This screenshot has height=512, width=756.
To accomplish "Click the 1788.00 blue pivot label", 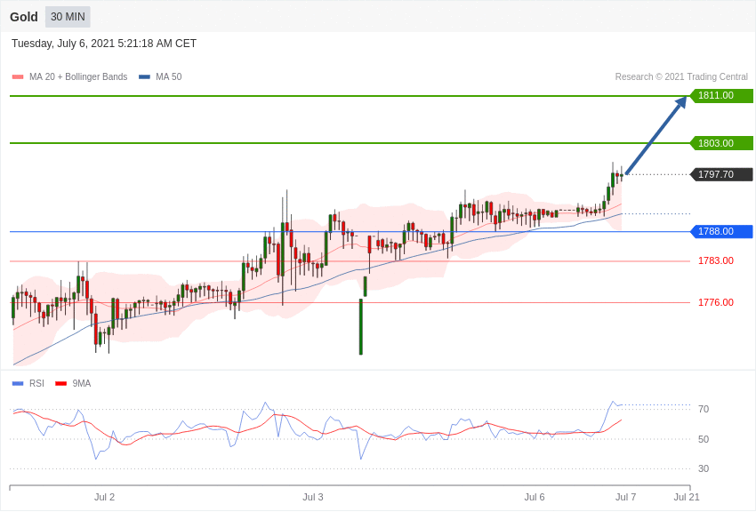I will 722,231.
